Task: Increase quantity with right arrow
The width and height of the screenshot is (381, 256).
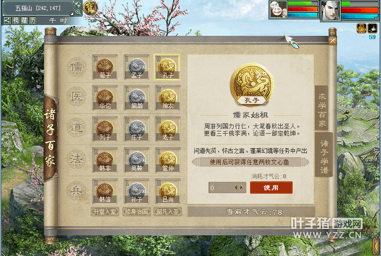Action: pyautogui.click(x=241, y=188)
